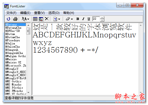Minimize the FontLister window

(x=120, y=5)
